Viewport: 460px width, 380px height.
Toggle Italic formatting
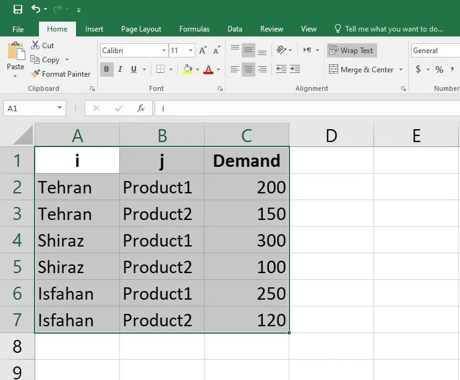[x=120, y=69]
